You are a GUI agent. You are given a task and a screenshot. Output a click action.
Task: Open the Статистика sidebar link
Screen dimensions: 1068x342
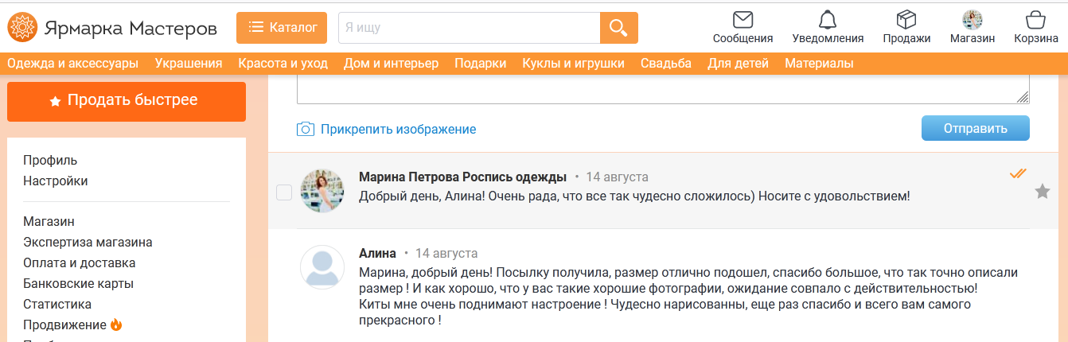[x=57, y=304]
